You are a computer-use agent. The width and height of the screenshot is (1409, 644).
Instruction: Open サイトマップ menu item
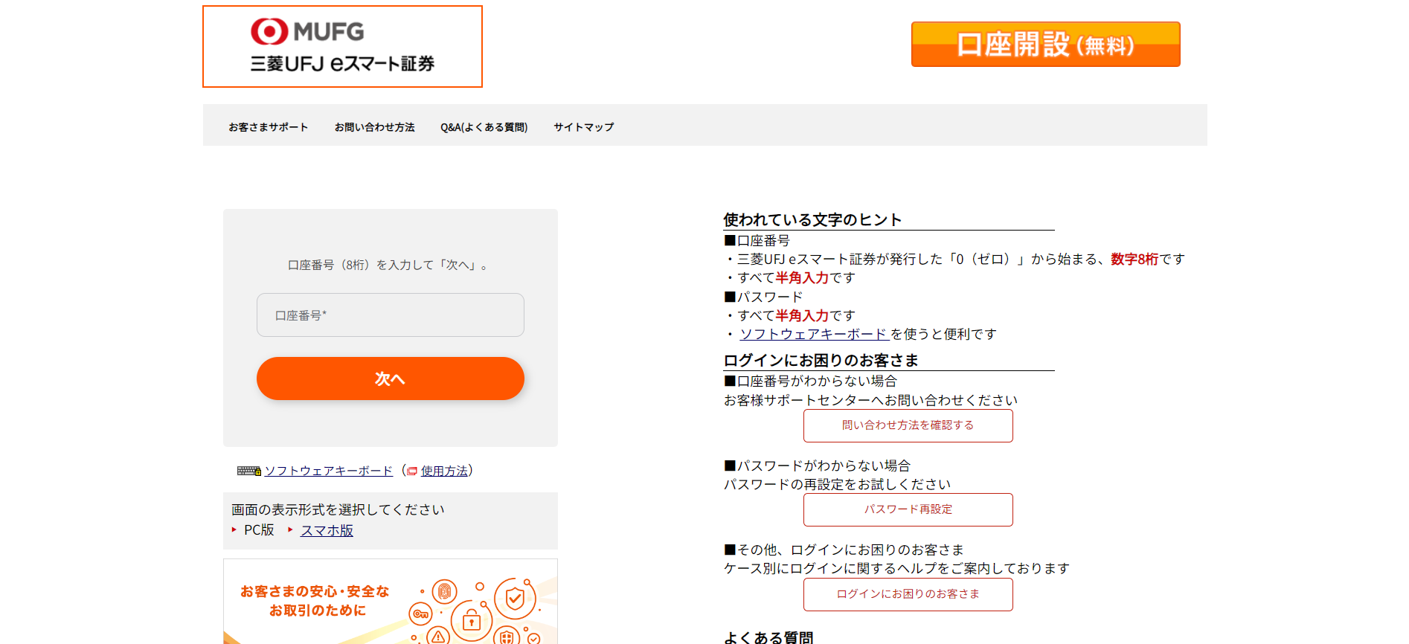[x=584, y=127]
